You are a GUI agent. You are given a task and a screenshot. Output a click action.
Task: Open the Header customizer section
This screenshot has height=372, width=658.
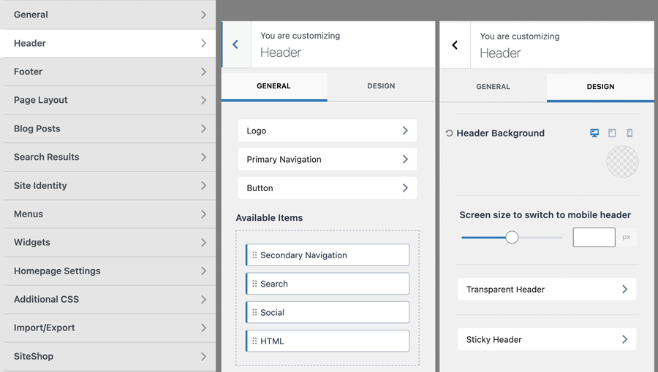click(109, 43)
